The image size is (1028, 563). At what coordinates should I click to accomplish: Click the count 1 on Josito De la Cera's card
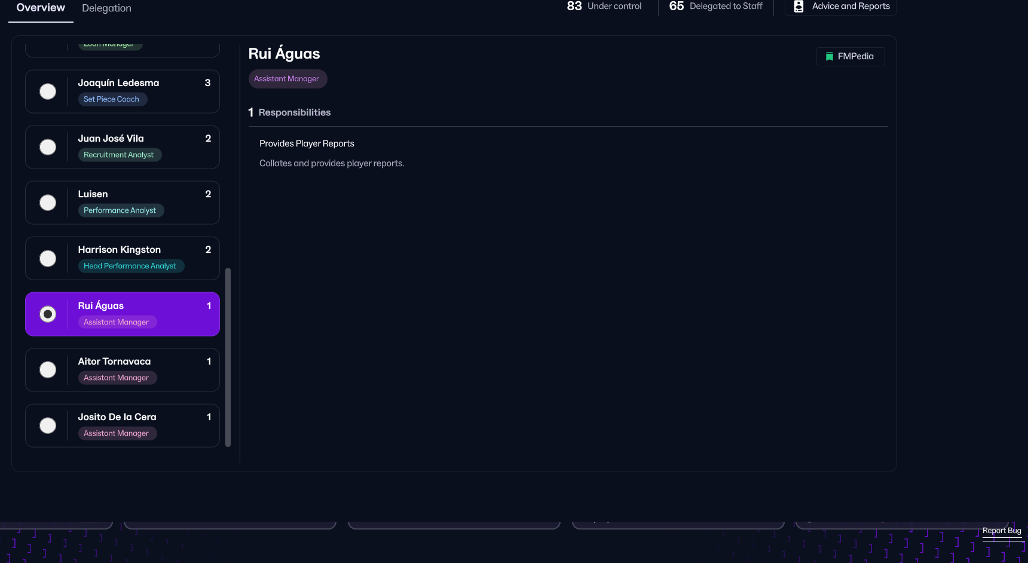click(x=209, y=417)
